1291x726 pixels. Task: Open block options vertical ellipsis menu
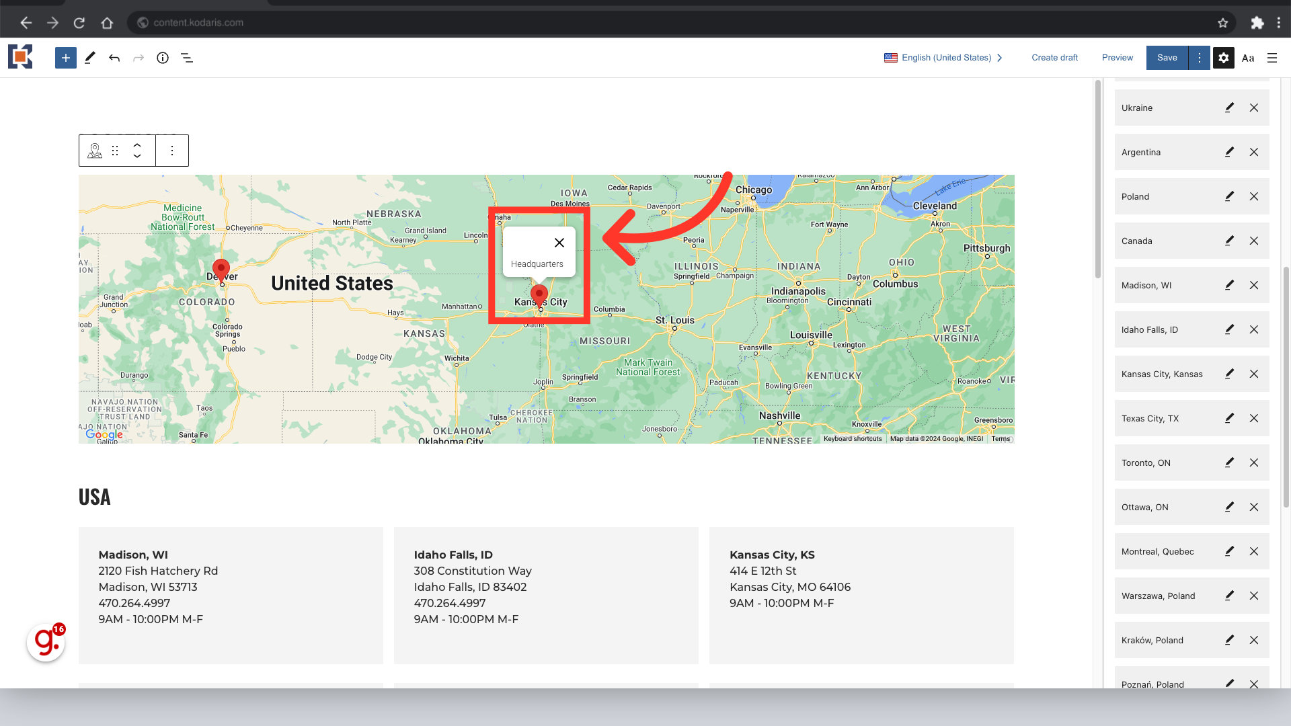[172, 151]
